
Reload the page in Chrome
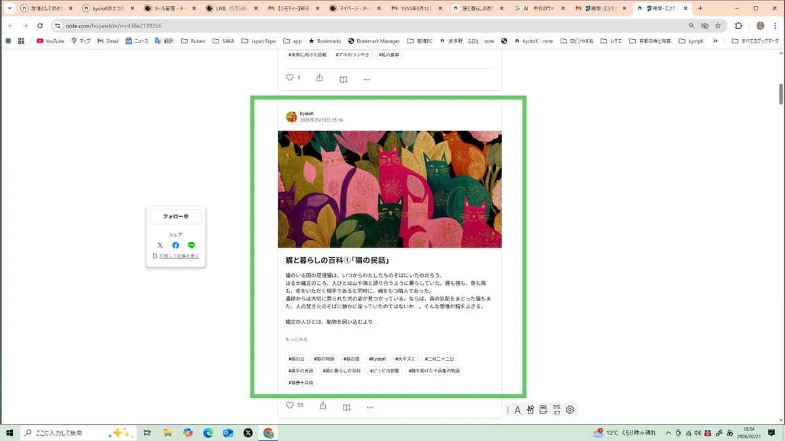[x=40, y=25]
